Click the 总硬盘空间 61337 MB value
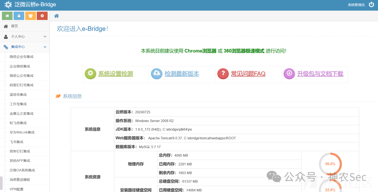Viewport: 378px width, 192px height. (190, 182)
